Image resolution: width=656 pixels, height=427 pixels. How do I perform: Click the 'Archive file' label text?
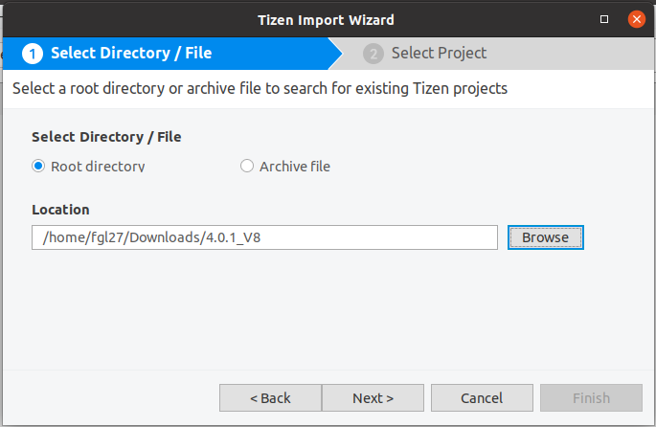295,167
